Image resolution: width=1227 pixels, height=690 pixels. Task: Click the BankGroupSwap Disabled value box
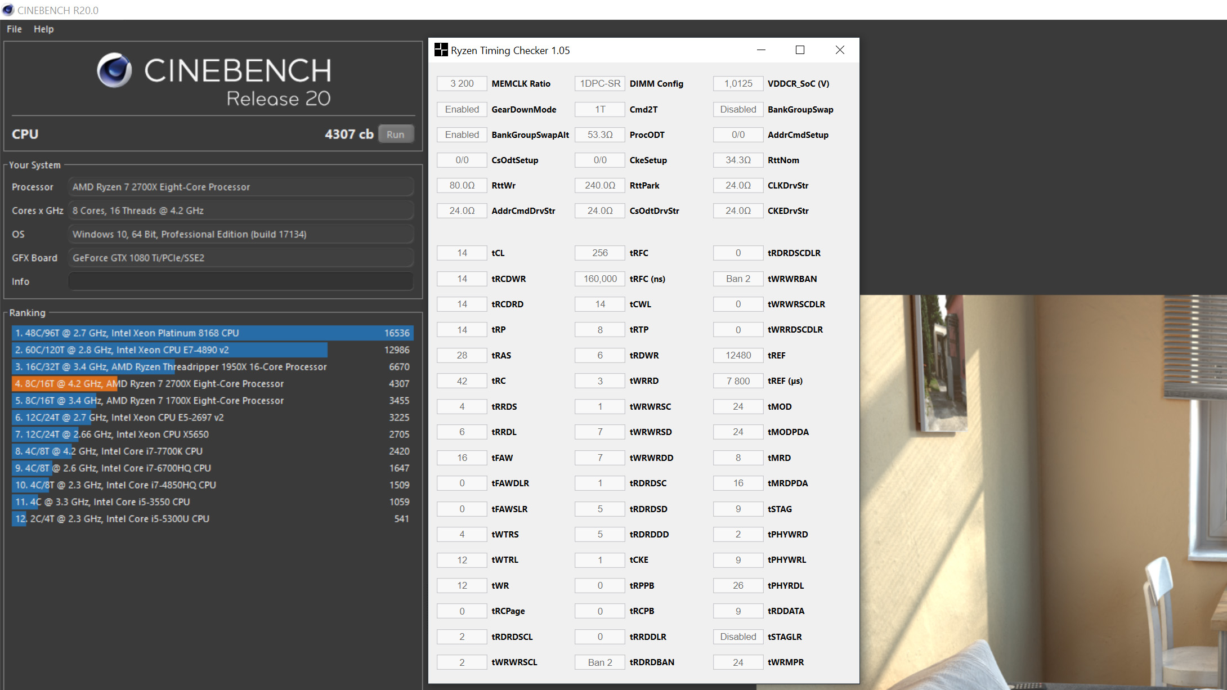738,109
